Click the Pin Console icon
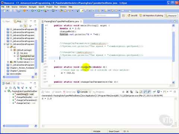This screenshot has width=179, height=134. click(154, 92)
